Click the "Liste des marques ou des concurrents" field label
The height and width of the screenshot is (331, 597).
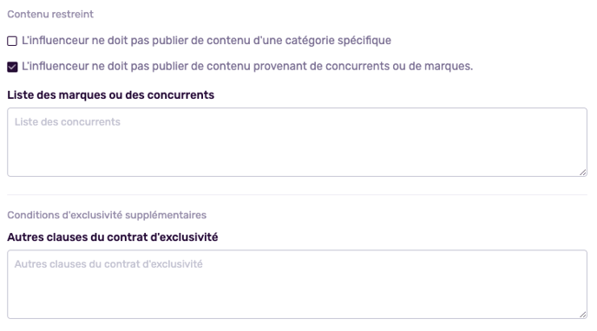(x=111, y=95)
